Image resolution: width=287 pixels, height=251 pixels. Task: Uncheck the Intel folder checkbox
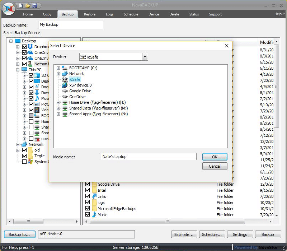pos(88,190)
